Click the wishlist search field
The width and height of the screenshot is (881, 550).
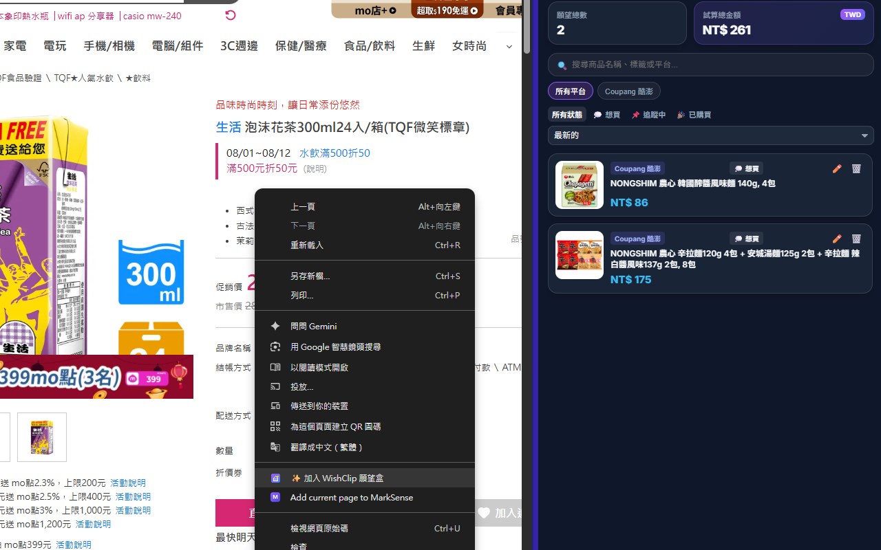point(710,65)
